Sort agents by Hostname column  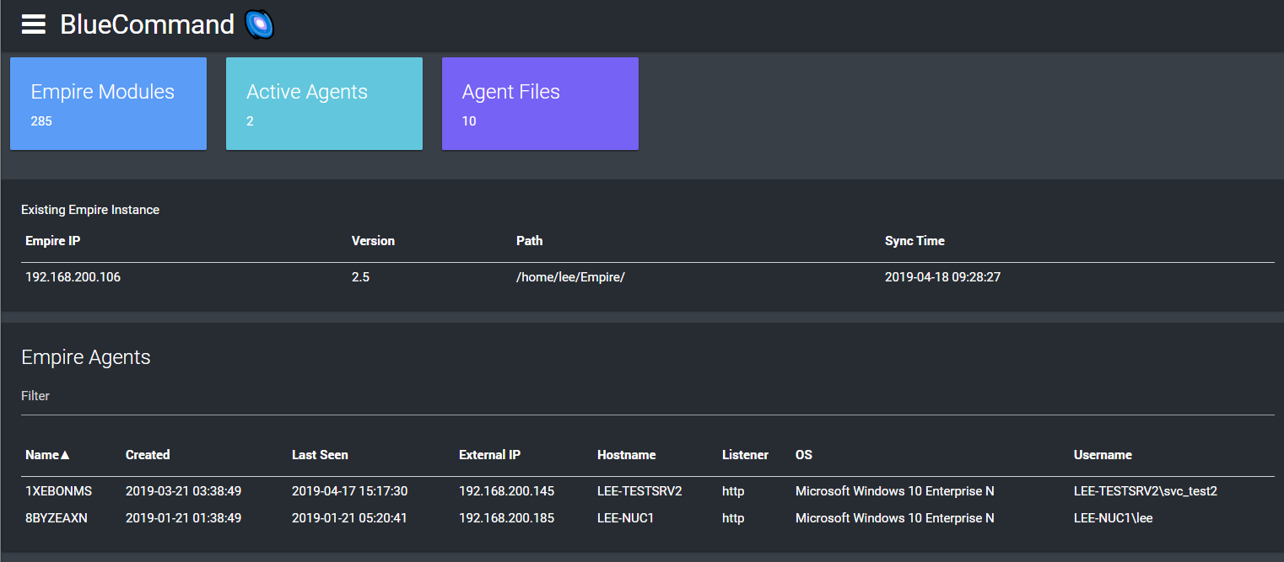pyautogui.click(x=626, y=455)
